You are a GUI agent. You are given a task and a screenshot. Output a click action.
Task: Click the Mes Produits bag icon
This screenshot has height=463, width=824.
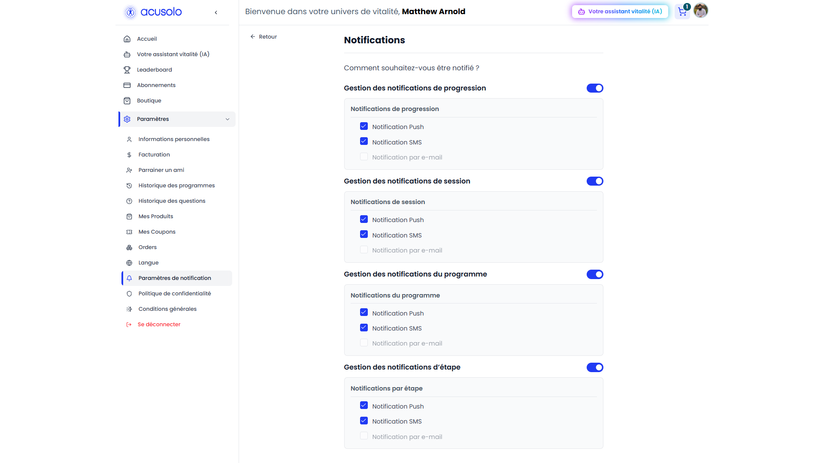(129, 216)
